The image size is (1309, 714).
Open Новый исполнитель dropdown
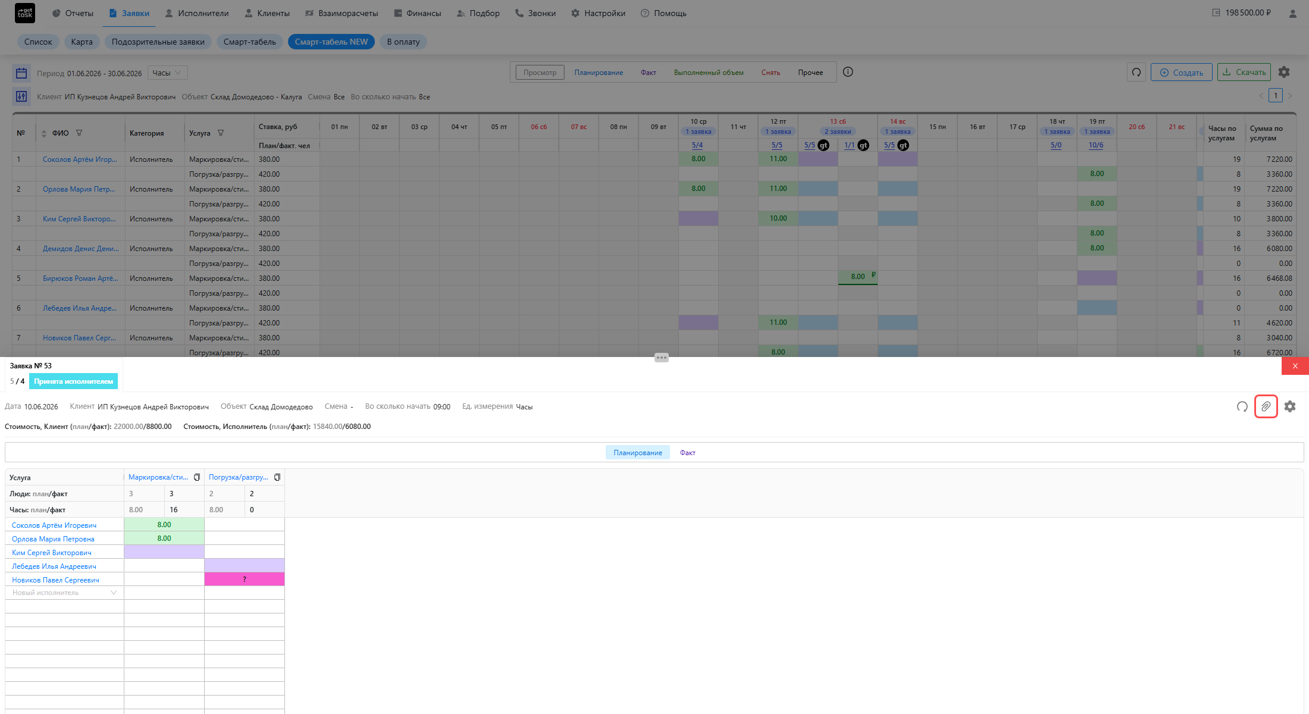tap(64, 593)
